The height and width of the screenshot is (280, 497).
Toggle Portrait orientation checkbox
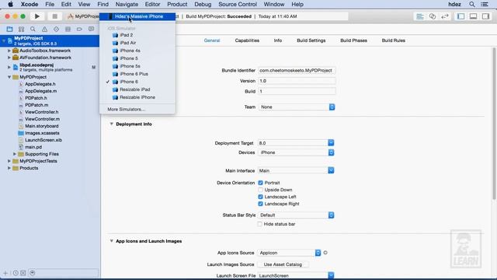coord(261,183)
